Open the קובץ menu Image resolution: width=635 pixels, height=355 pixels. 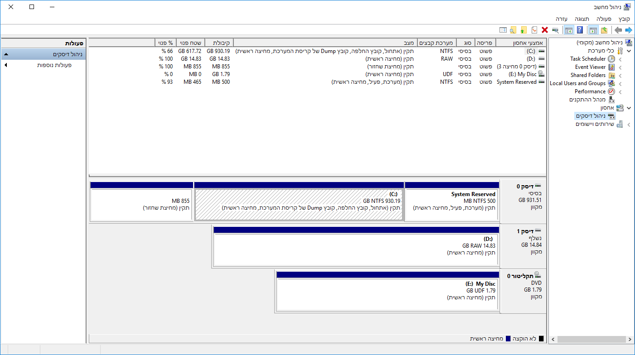point(625,19)
